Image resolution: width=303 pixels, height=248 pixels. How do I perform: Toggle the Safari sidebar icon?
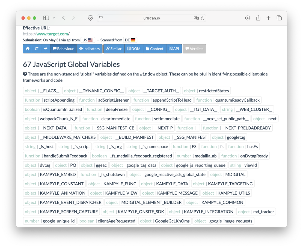[x=46, y=18]
